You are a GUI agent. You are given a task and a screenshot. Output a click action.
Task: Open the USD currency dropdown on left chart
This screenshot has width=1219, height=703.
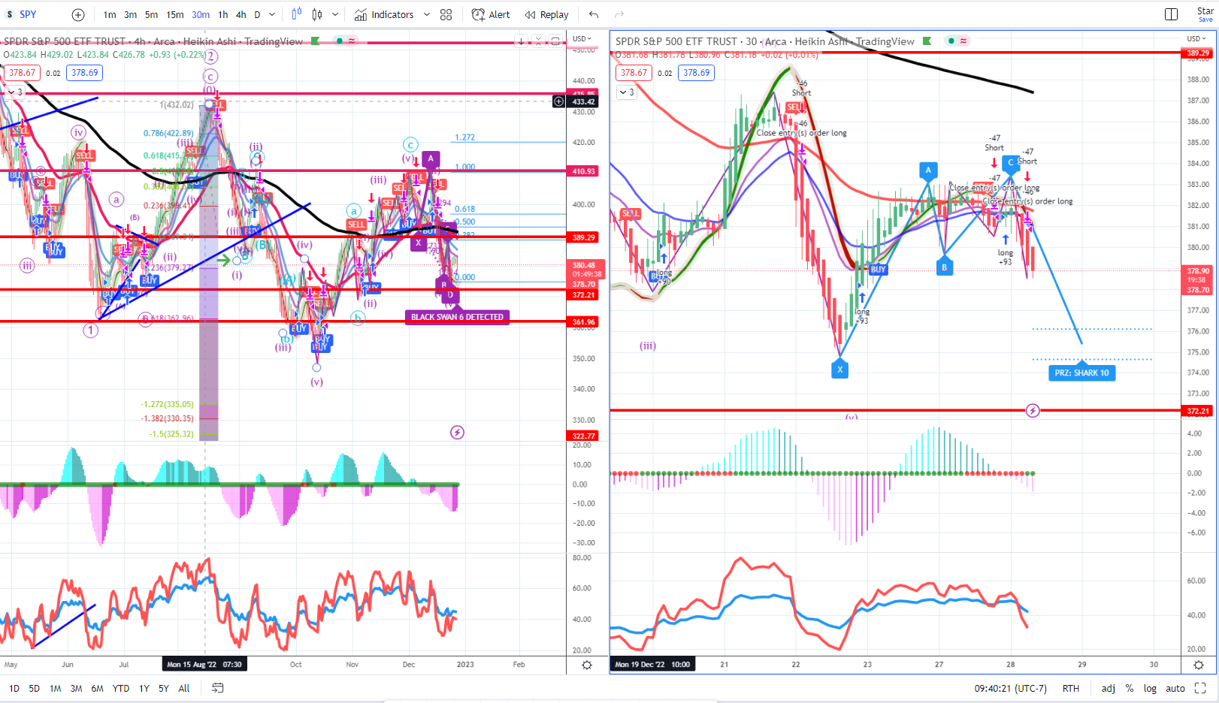(x=582, y=38)
